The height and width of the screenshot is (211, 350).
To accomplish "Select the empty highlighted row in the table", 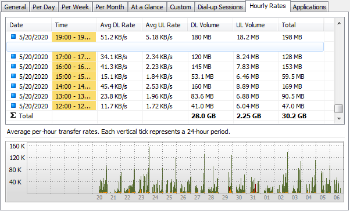I will pos(165,47).
